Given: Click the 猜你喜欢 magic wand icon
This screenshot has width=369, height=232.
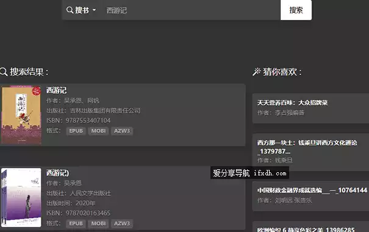Looking at the screenshot, I should [257, 72].
